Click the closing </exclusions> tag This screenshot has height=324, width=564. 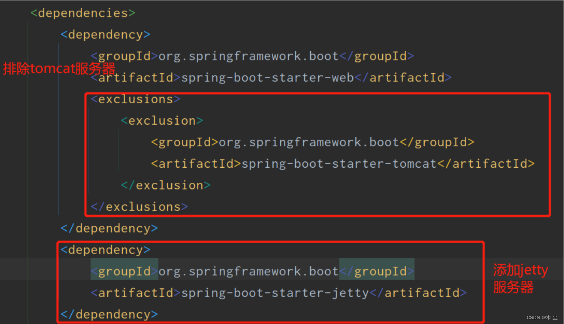pyautogui.click(x=139, y=207)
